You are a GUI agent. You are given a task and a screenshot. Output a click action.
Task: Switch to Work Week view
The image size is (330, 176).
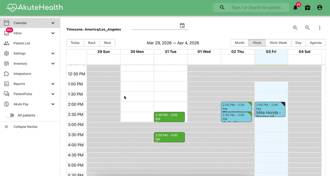[278, 43]
